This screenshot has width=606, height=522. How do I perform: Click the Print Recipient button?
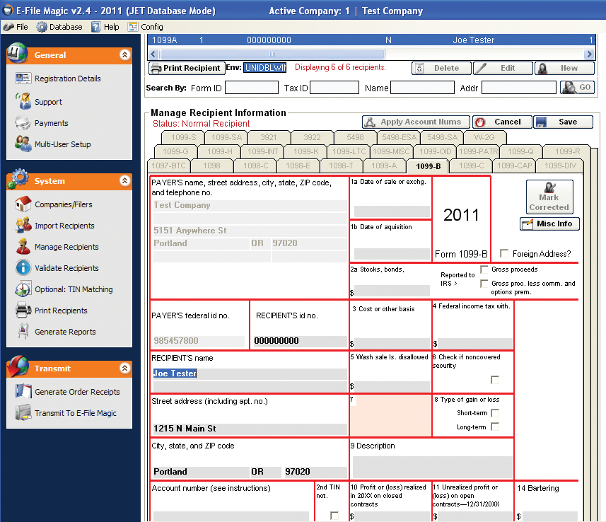pos(186,68)
